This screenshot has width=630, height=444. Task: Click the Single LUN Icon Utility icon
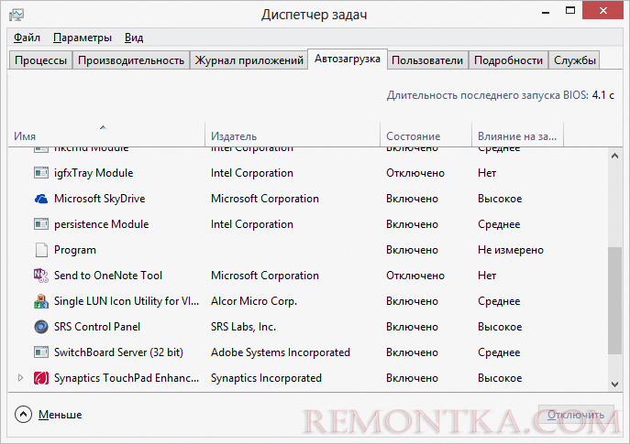41,301
